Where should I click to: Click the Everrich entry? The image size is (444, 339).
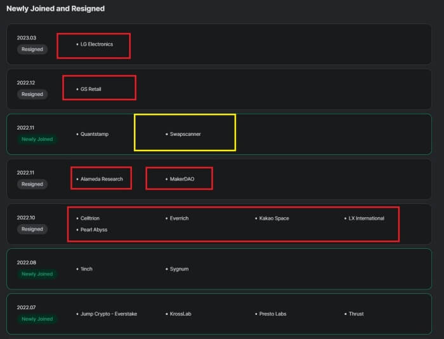pyautogui.click(x=180, y=218)
